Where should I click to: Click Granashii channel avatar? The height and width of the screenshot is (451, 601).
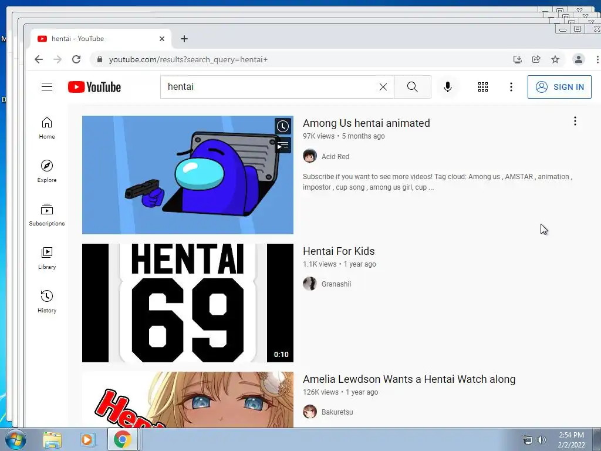pos(310,284)
